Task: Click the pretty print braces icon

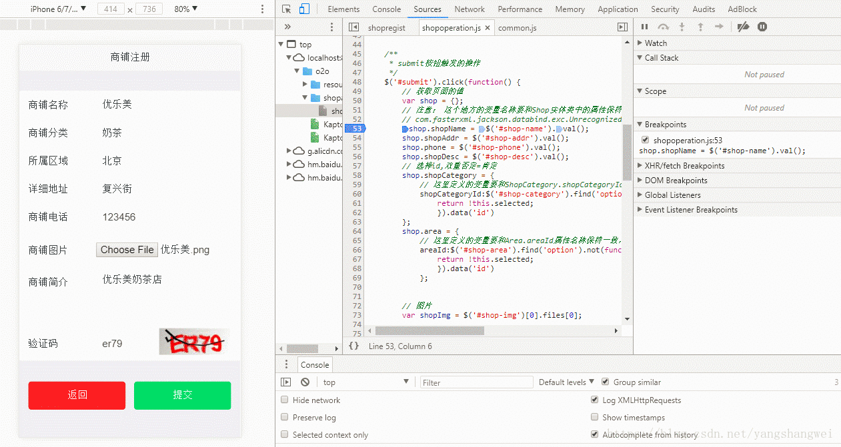Action: 354,346
